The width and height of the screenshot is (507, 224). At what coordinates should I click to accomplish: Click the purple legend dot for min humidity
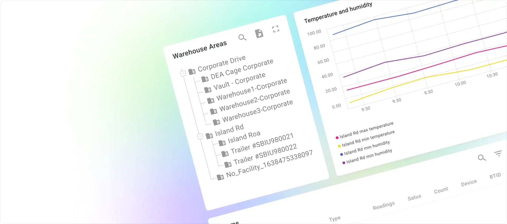[344, 163]
